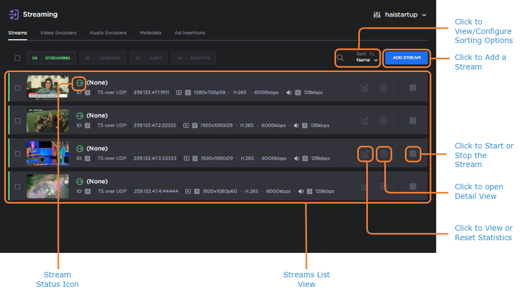Open settings gear for stream ID 4
Image resolution: width=529 pixels, height=290 pixels.
(x=384, y=187)
